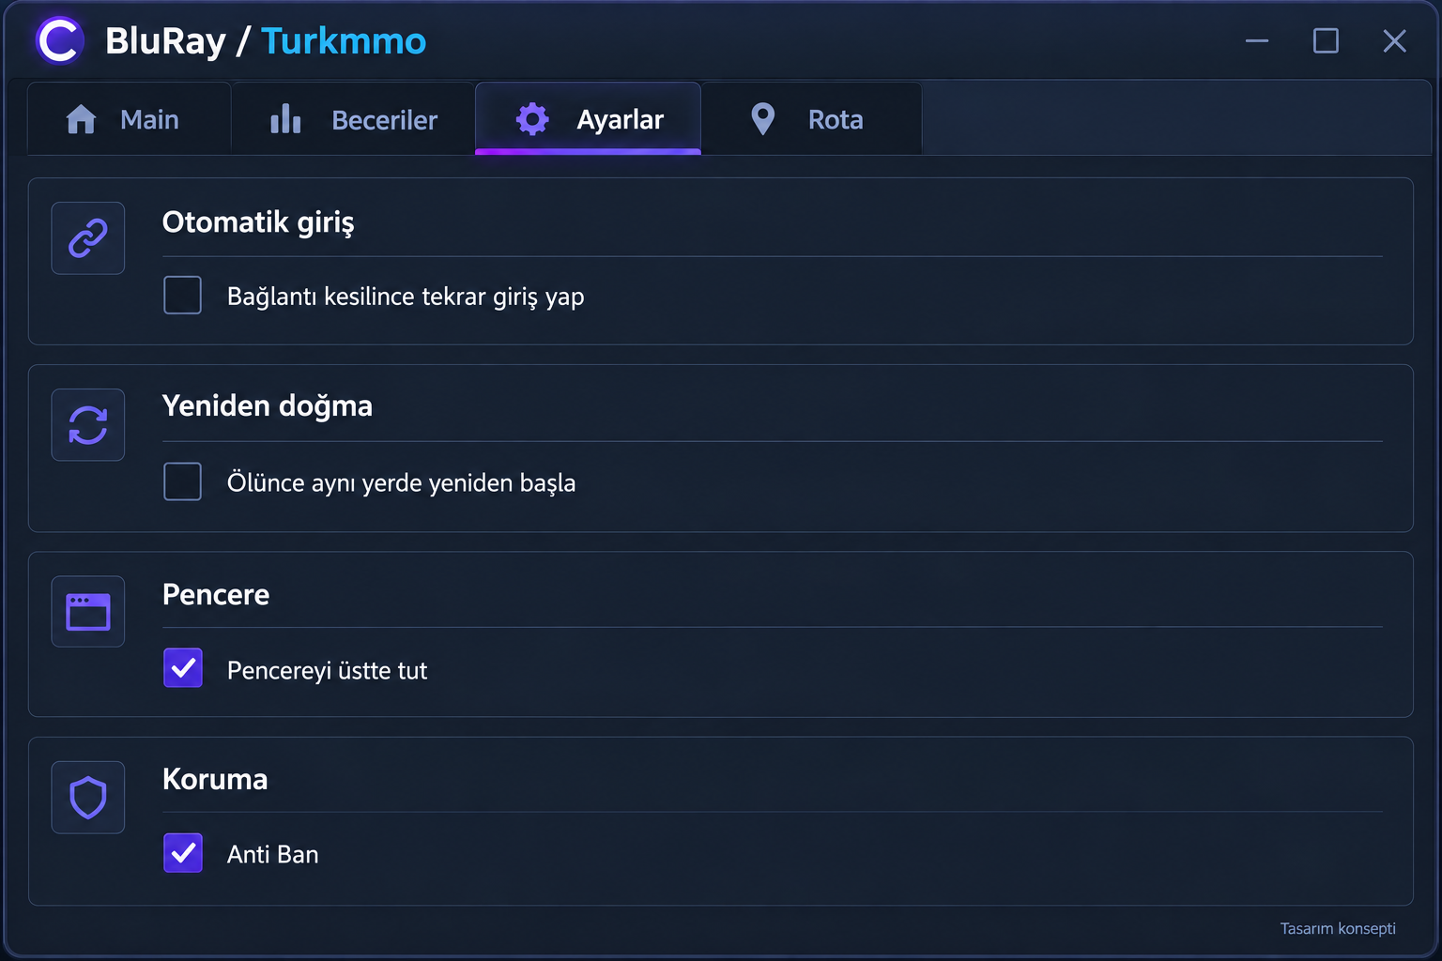Select the Ayarlar tab
This screenshot has height=961, width=1442.
[x=588, y=118]
